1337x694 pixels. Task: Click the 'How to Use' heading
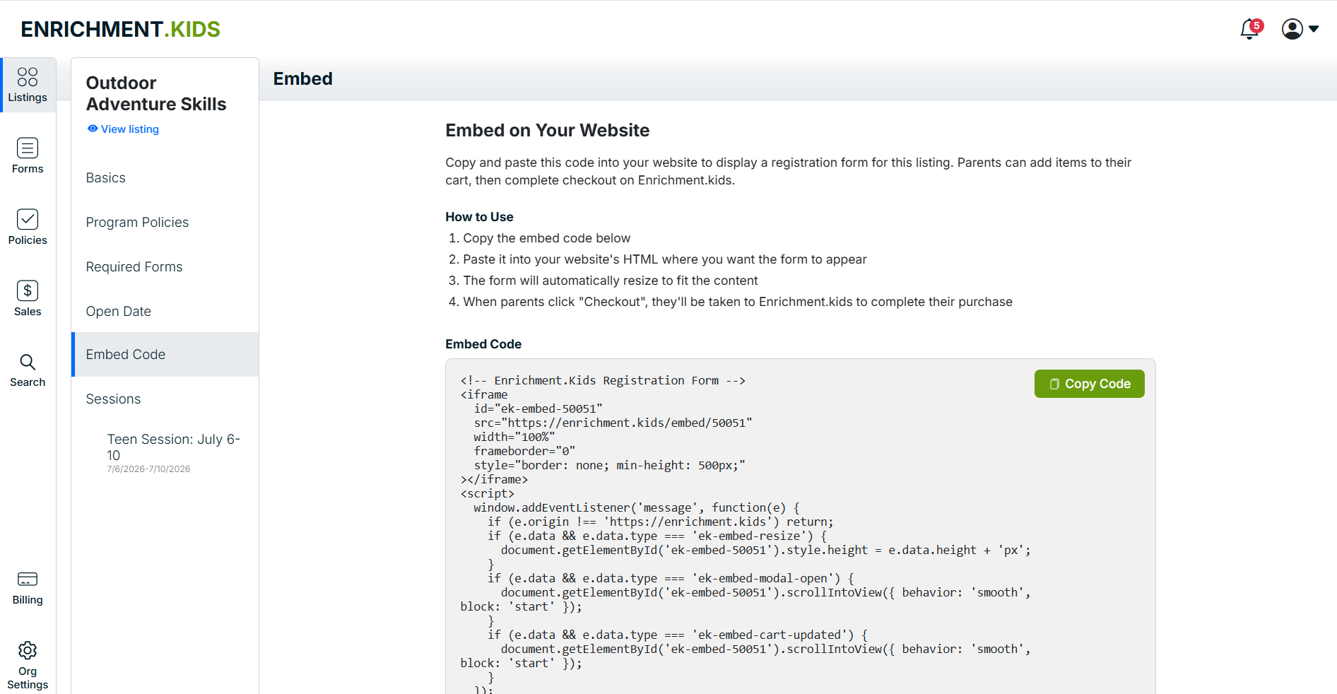479,217
